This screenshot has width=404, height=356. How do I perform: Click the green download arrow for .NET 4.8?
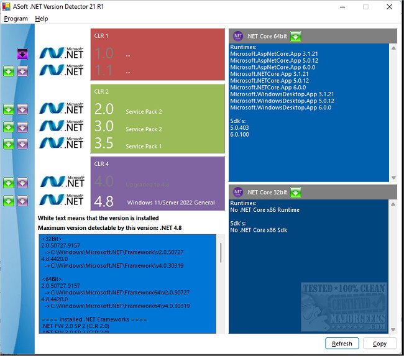click(9, 201)
